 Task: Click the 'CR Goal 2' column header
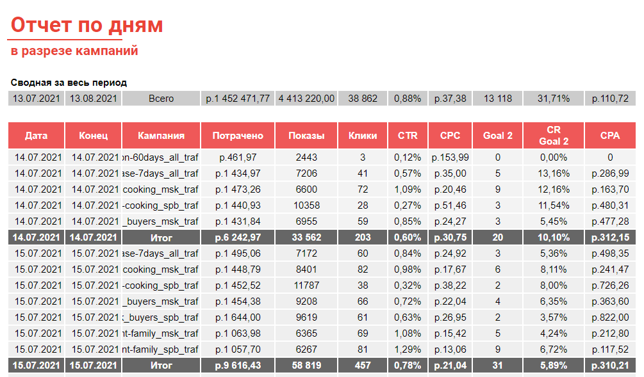(554, 136)
